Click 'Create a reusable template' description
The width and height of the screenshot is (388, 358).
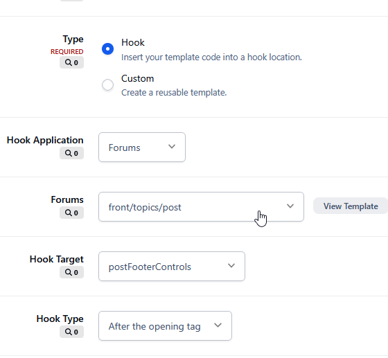[174, 93]
